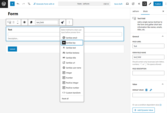Click the Publish button
Viewport: 167px width, 113px height.
tap(158, 4)
